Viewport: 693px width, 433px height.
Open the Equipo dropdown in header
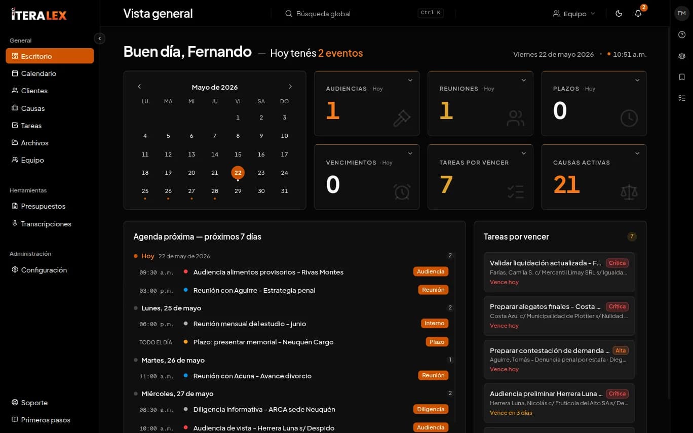click(x=574, y=14)
